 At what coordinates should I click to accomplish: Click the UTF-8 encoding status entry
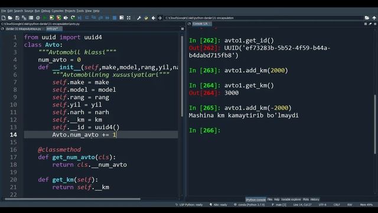pos(322,205)
